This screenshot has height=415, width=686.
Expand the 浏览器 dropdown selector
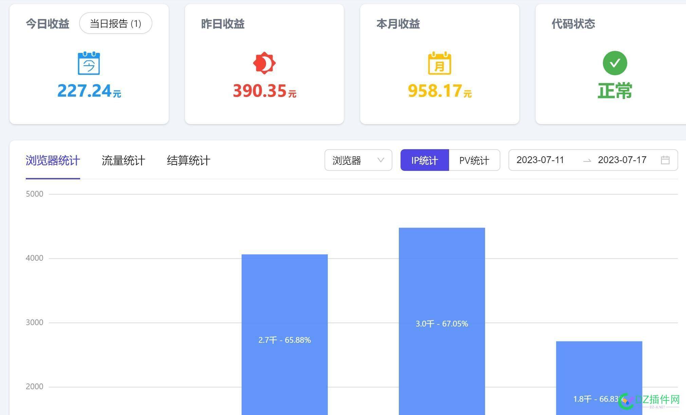point(358,160)
